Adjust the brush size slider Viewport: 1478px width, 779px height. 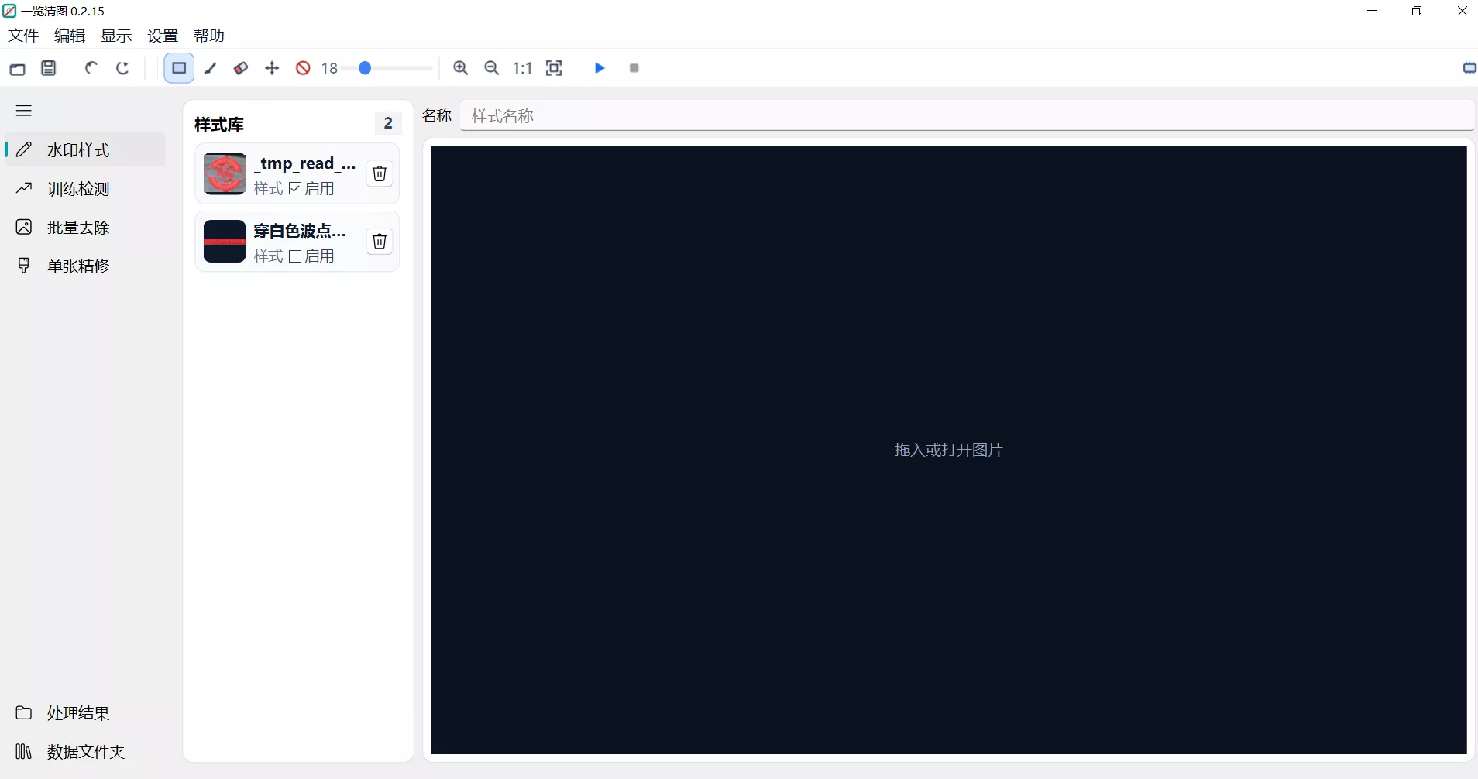click(x=387, y=68)
